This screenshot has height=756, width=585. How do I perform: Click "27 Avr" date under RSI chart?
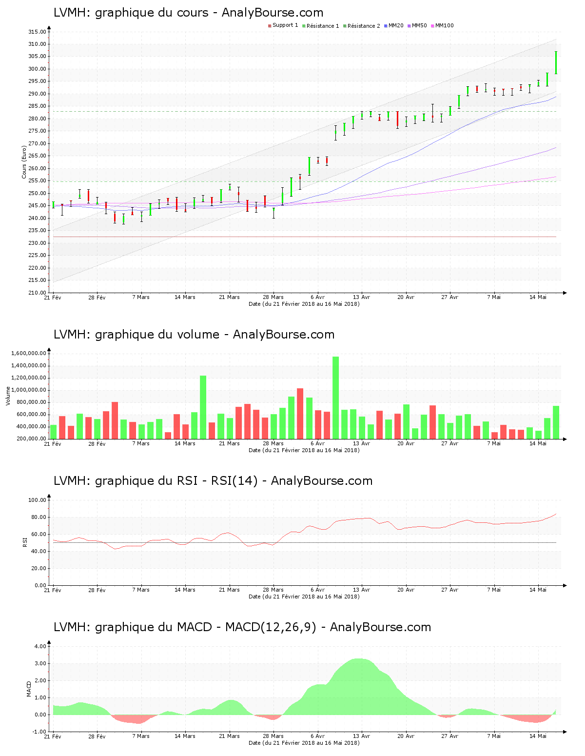pos(450,590)
